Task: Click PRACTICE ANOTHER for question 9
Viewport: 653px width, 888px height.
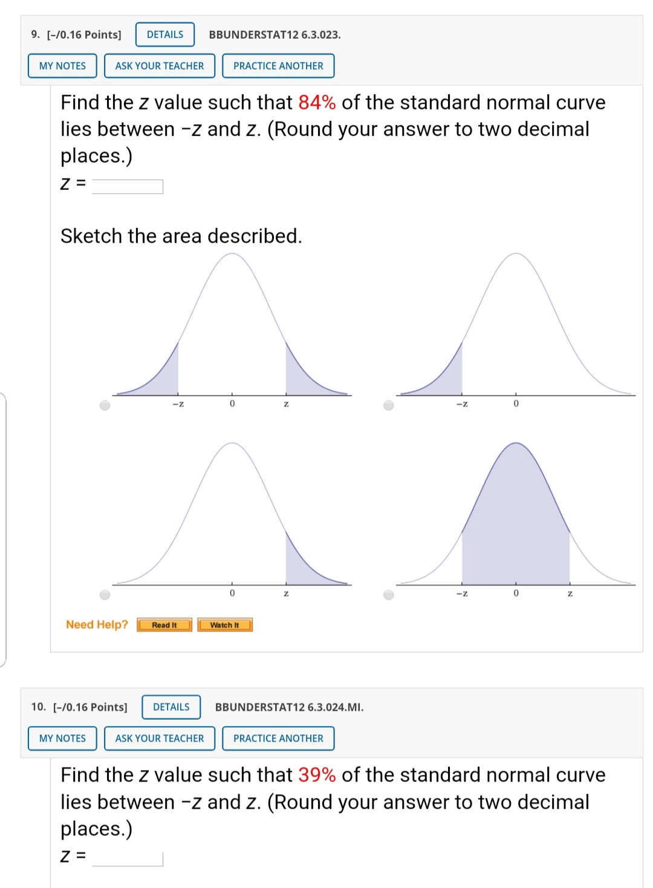Action: click(278, 66)
